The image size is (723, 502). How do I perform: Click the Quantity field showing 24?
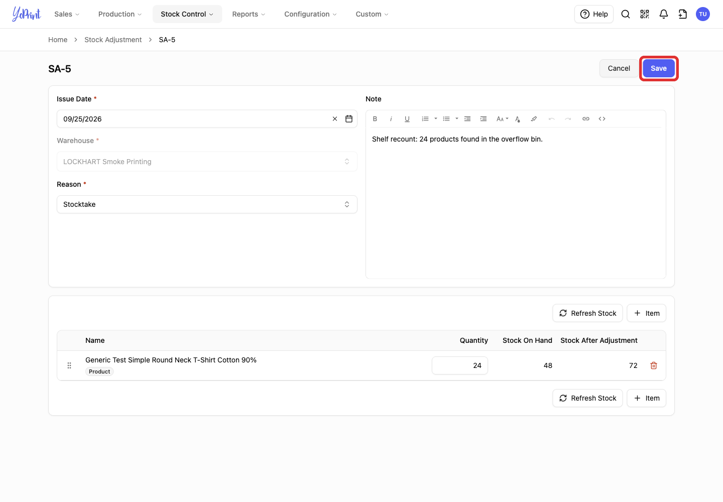point(460,365)
